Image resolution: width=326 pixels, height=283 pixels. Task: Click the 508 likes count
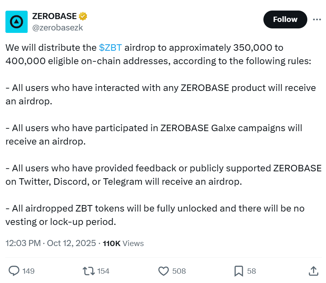[179, 271]
